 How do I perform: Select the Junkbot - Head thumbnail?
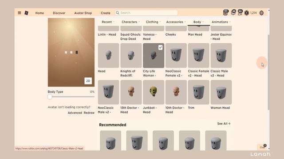tap(154, 92)
